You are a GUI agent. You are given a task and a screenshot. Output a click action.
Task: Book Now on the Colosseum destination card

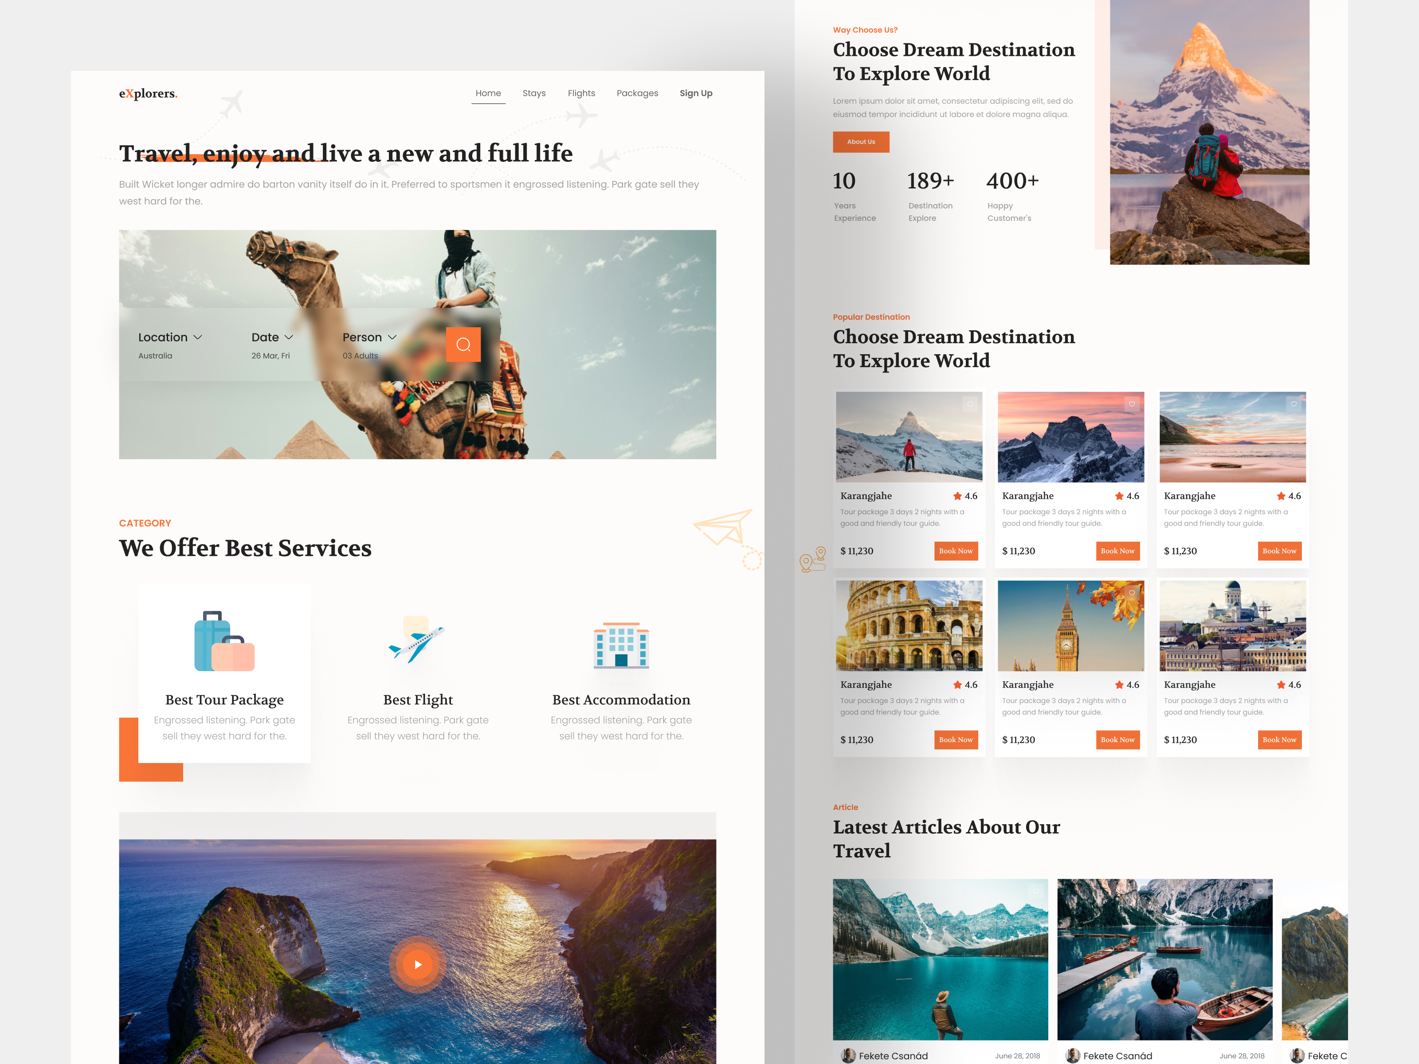[956, 739]
